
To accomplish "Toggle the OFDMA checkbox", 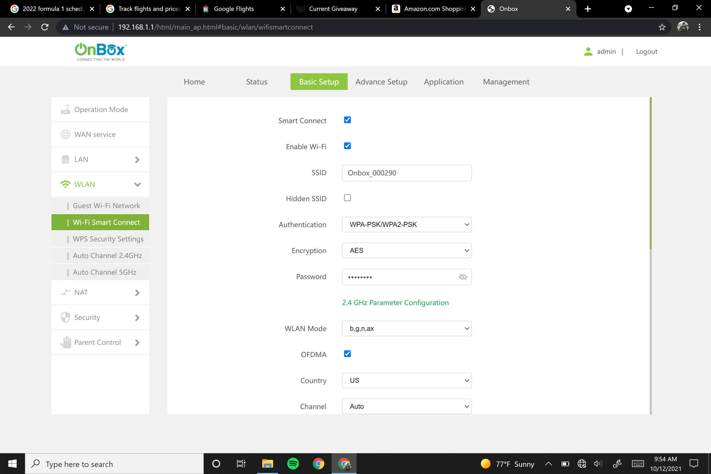I will [x=347, y=354].
